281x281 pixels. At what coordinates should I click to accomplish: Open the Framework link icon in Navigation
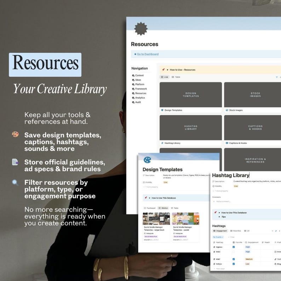click(x=133, y=89)
